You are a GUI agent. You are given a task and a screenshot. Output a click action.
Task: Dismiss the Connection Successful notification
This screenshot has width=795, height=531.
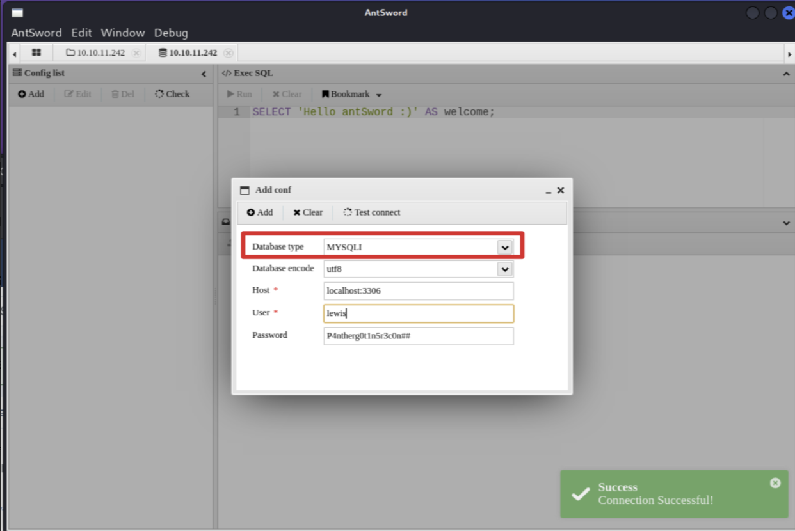point(775,483)
